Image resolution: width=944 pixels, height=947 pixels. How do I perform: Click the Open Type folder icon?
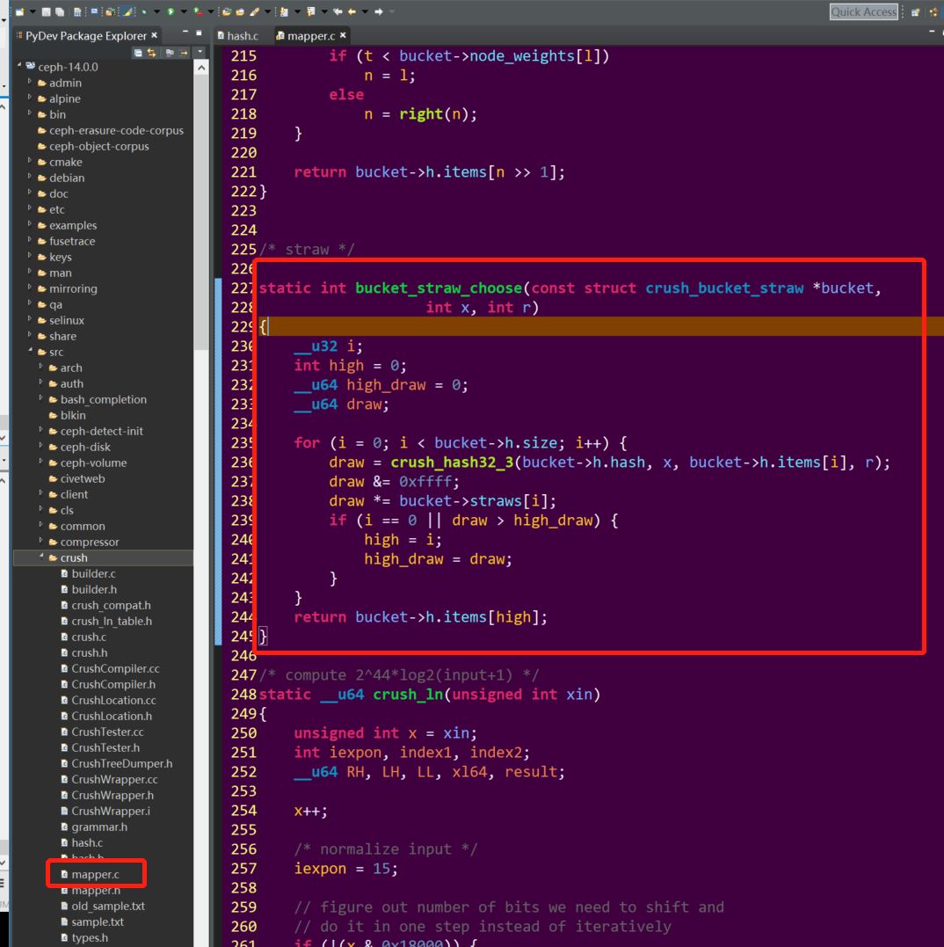point(227,11)
